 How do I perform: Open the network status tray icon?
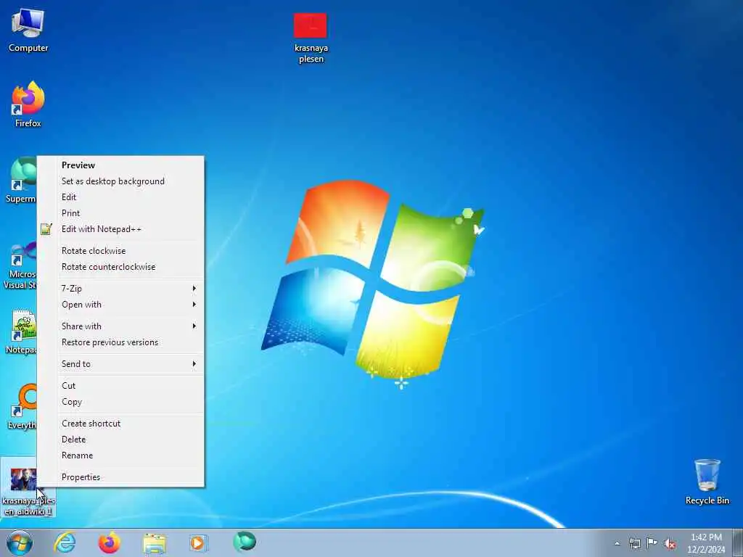(x=634, y=543)
